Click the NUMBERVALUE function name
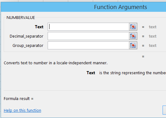The width and height of the screenshot is (166, 118). point(21,18)
